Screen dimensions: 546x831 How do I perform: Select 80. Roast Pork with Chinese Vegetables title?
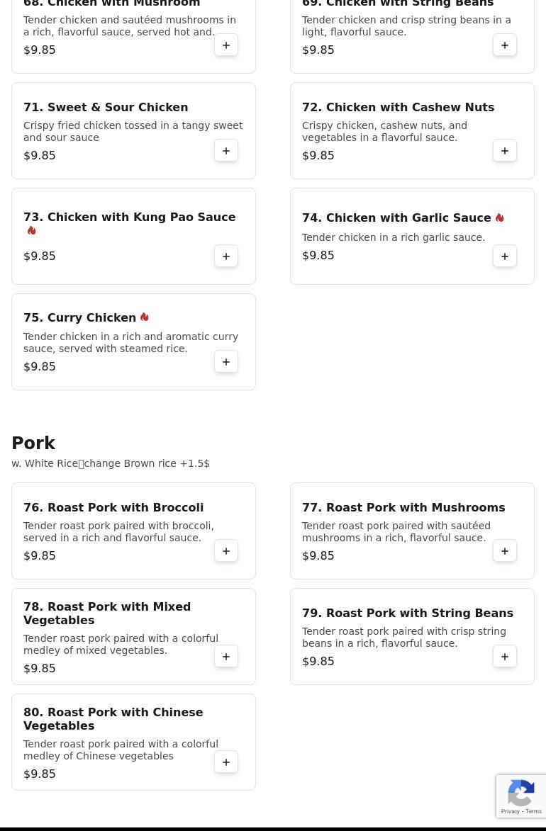tap(113, 718)
